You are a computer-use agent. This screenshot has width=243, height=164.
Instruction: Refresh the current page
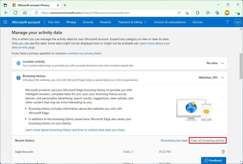(x=15, y=12)
